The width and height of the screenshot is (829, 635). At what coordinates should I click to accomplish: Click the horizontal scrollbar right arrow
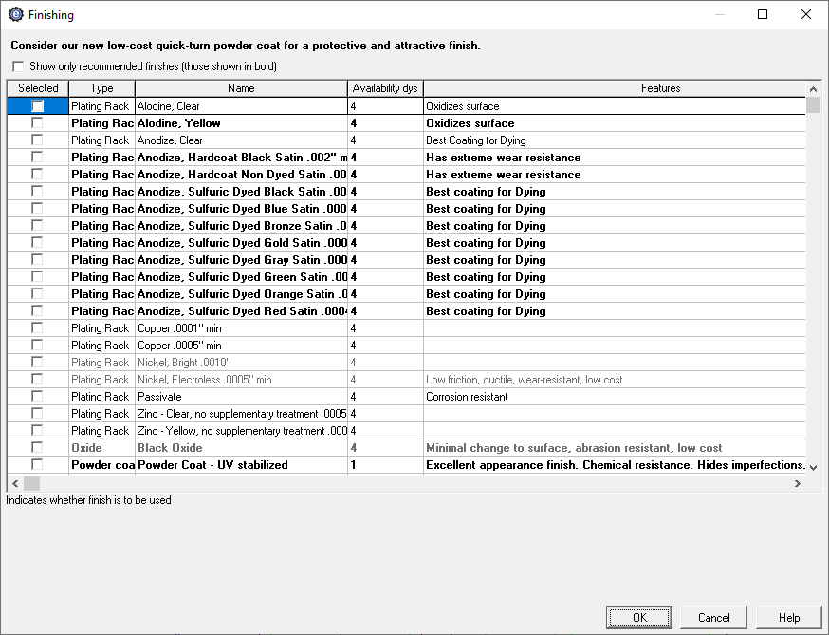coord(798,484)
